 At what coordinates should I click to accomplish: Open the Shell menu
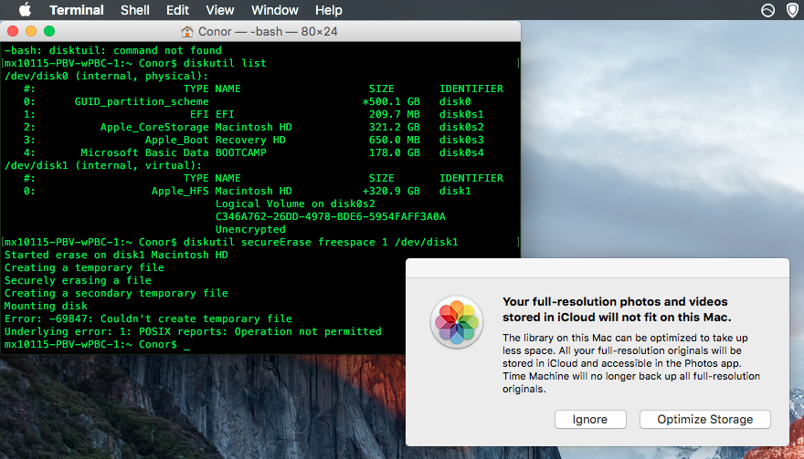[135, 10]
